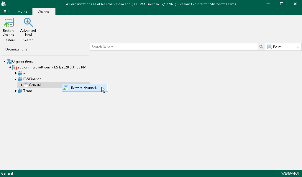Focus the Search General input field

(x=174, y=47)
